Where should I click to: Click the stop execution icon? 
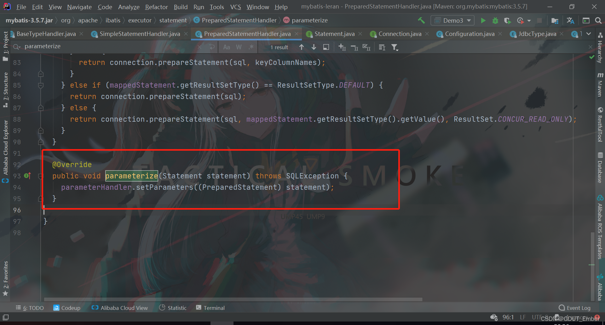[539, 20]
